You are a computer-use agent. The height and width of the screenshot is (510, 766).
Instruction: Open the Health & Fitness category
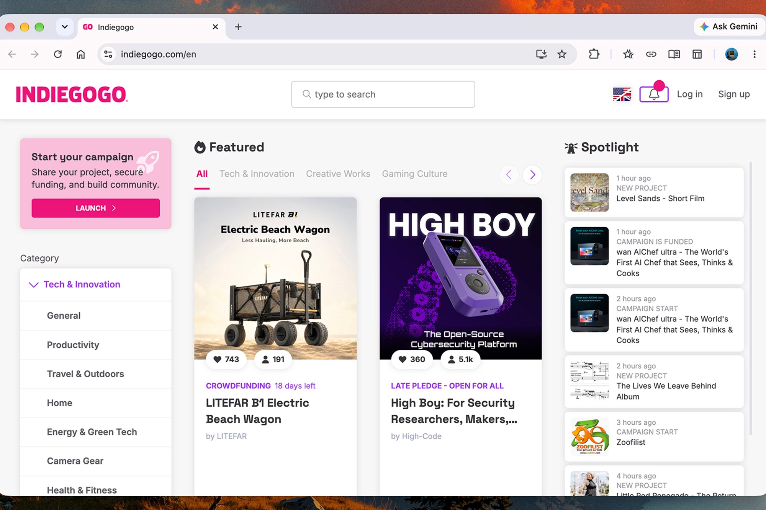(96, 486)
